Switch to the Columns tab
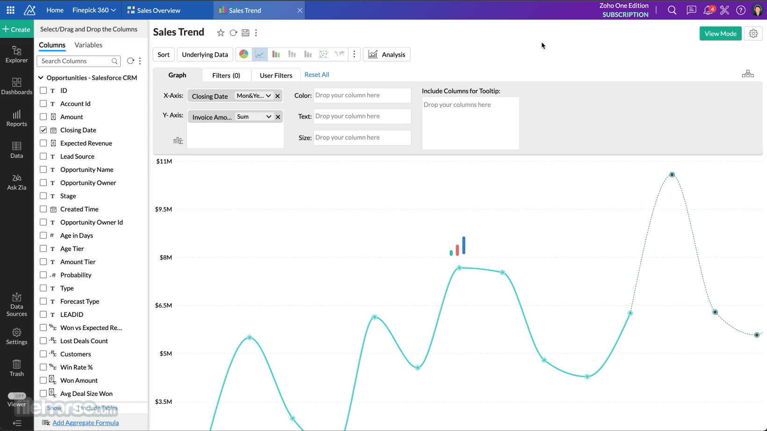The height and width of the screenshot is (431, 767). click(52, 45)
